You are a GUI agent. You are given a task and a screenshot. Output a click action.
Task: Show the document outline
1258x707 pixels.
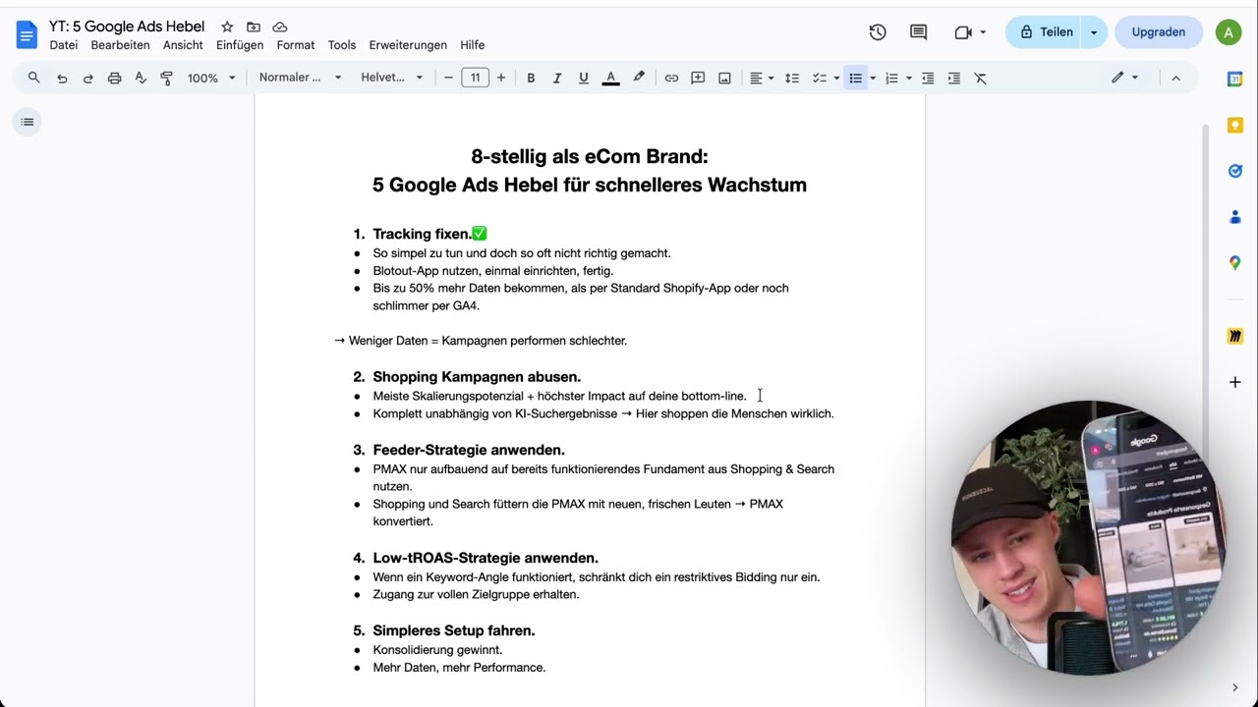(28, 122)
